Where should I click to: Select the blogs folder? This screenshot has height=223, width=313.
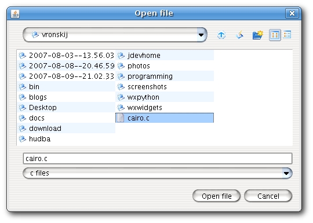pos(67,97)
